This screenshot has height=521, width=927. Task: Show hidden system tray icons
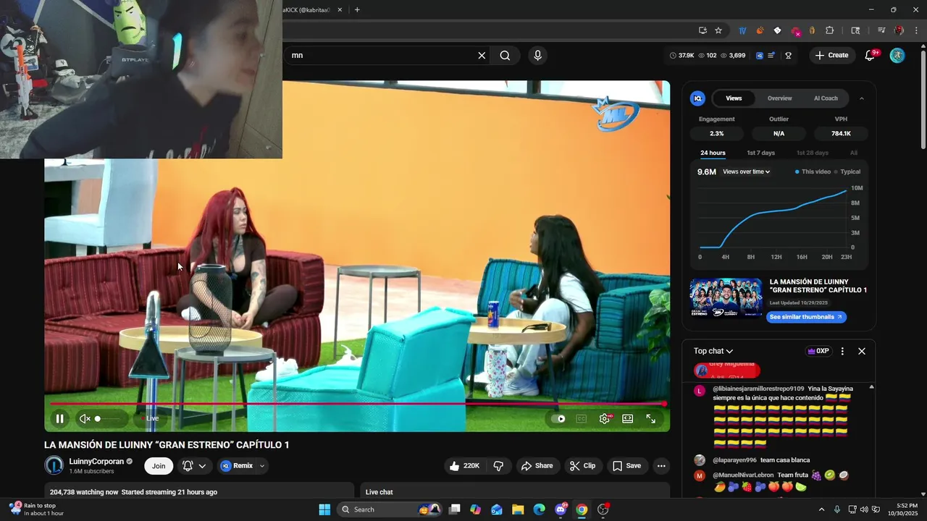[x=822, y=509]
